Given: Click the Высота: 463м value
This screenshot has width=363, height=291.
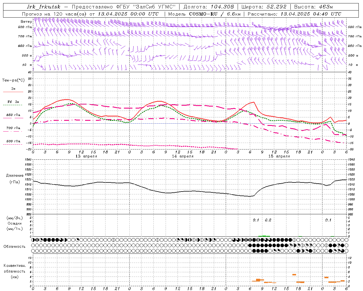Looking at the screenshot, I should pyautogui.click(x=313, y=7).
